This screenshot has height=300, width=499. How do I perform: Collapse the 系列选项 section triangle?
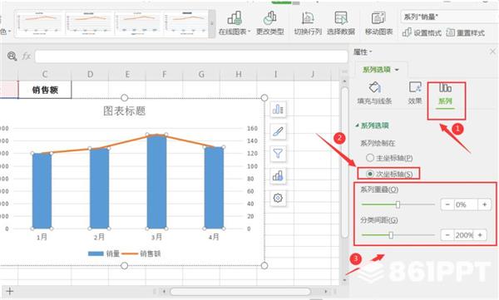[357, 125]
